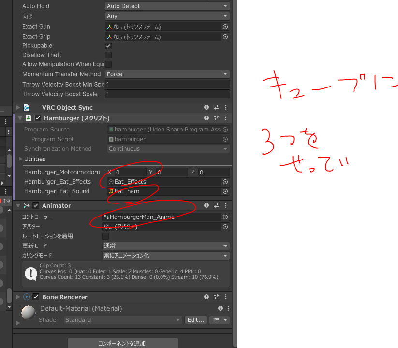Open Bone Renderer help icon
Screen dimensions: 398x348
206,297
